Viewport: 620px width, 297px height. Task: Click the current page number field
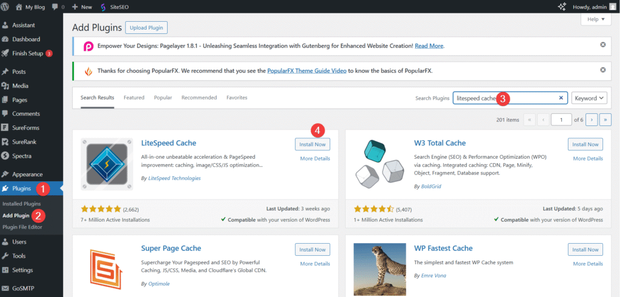tap(561, 120)
